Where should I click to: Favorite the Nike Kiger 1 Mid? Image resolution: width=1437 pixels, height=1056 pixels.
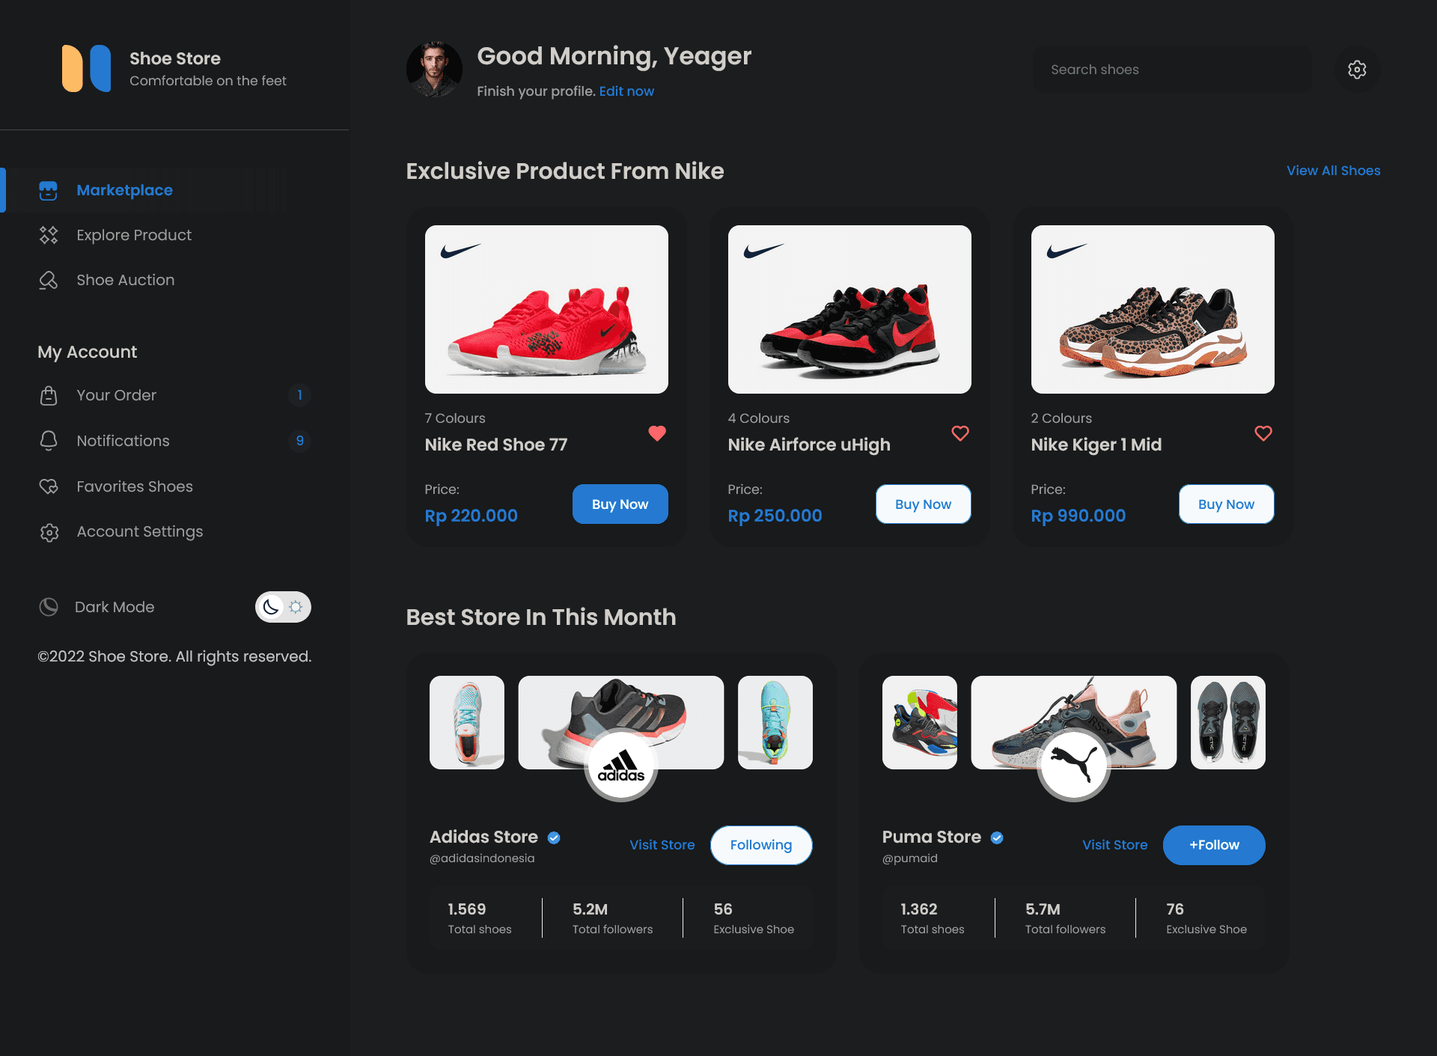pyautogui.click(x=1263, y=433)
